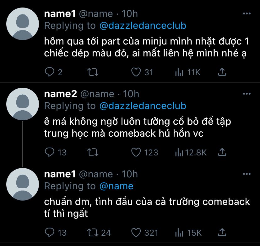Viewport: 260px width, 246px height.
Task: Share the first tweet by name1
Action: click(222, 72)
